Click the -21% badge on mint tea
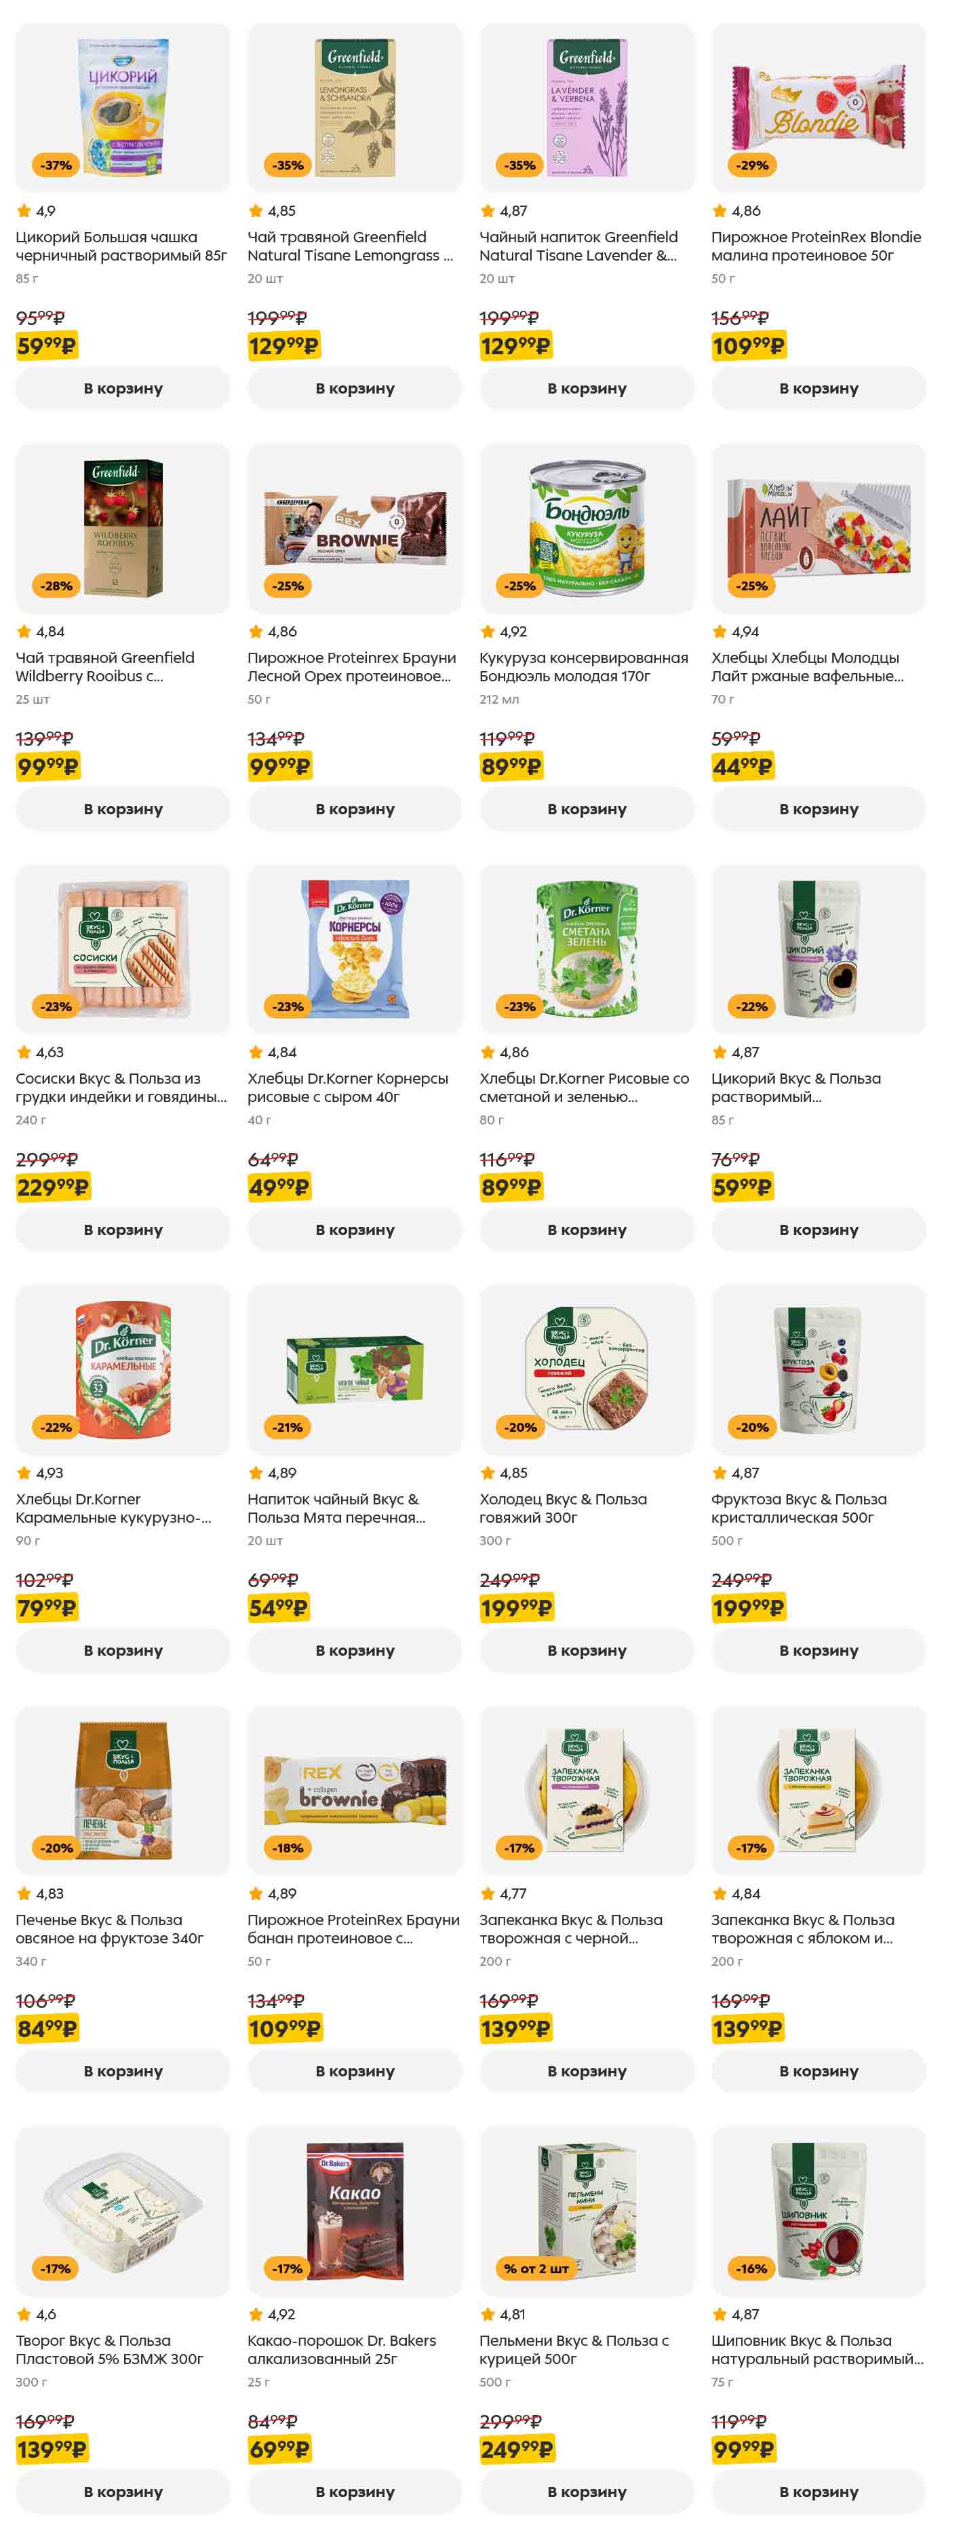The height and width of the screenshot is (2529, 965). tap(288, 1426)
